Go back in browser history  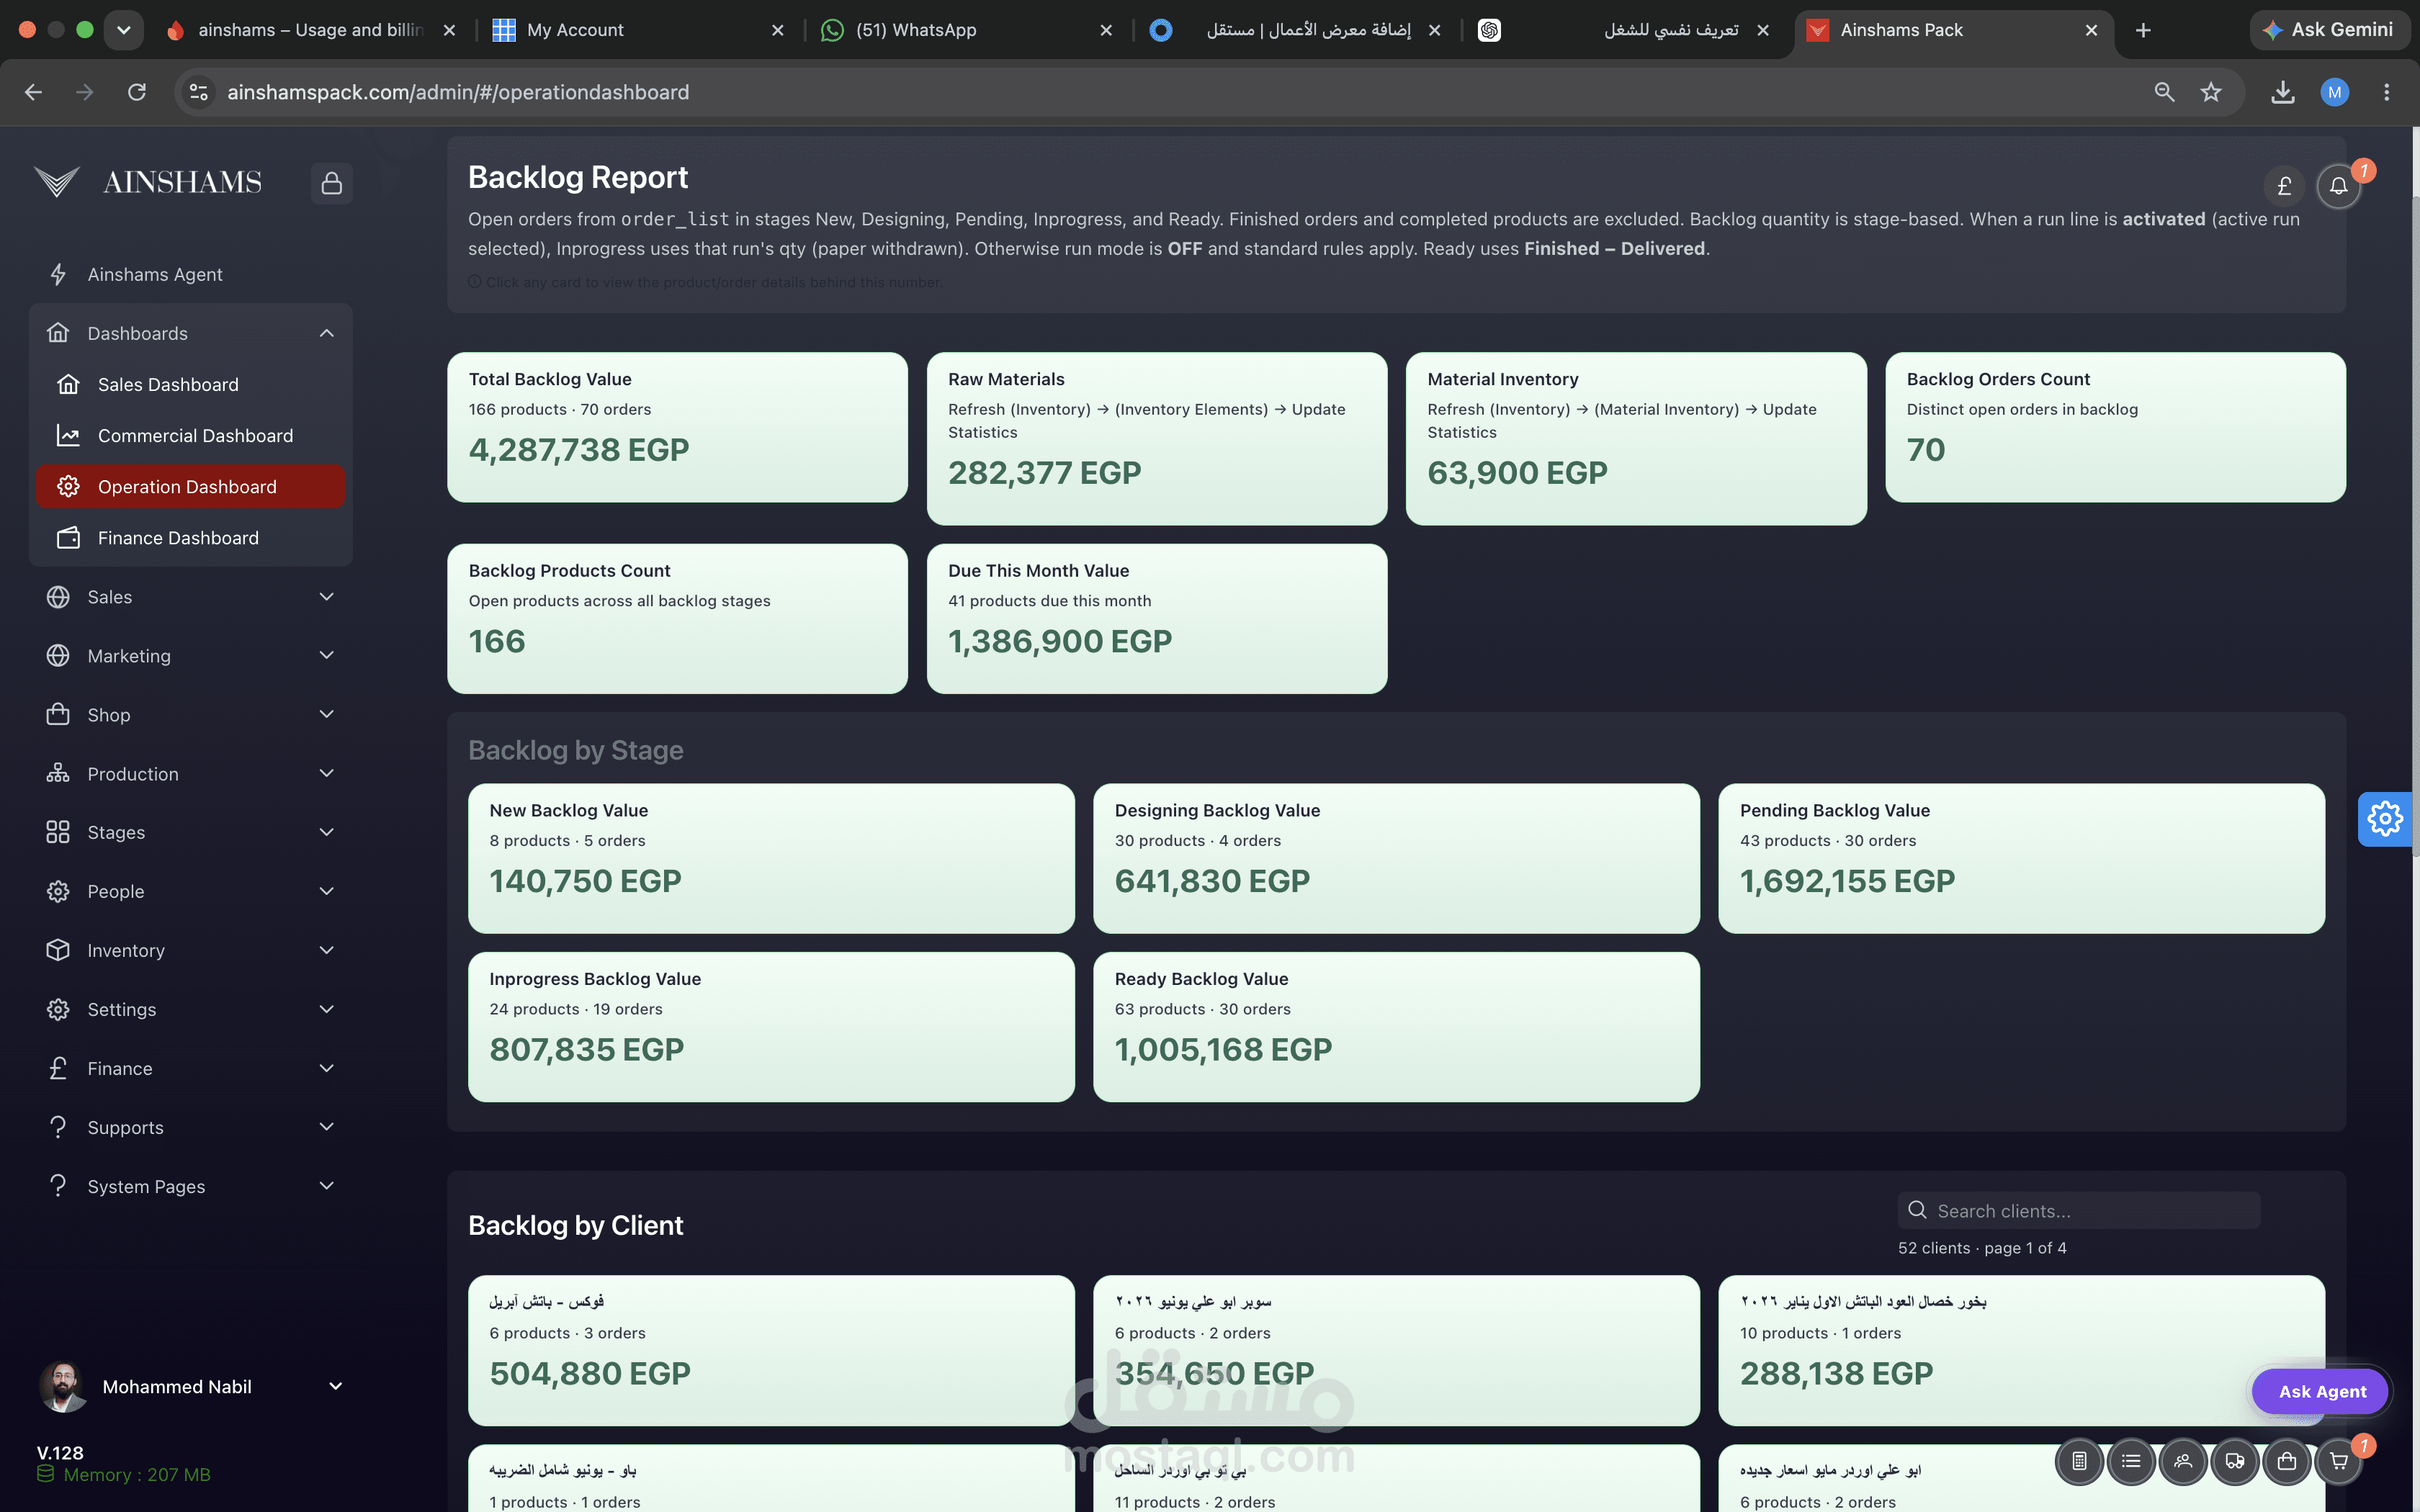tap(33, 92)
